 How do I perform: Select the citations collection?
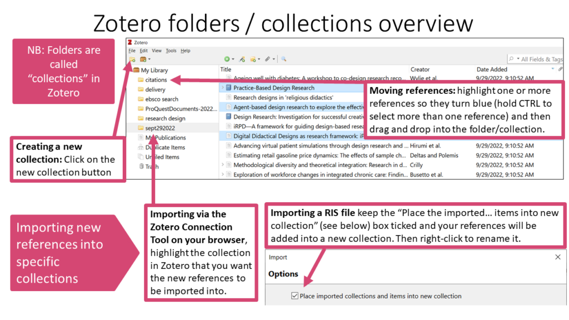(156, 79)
